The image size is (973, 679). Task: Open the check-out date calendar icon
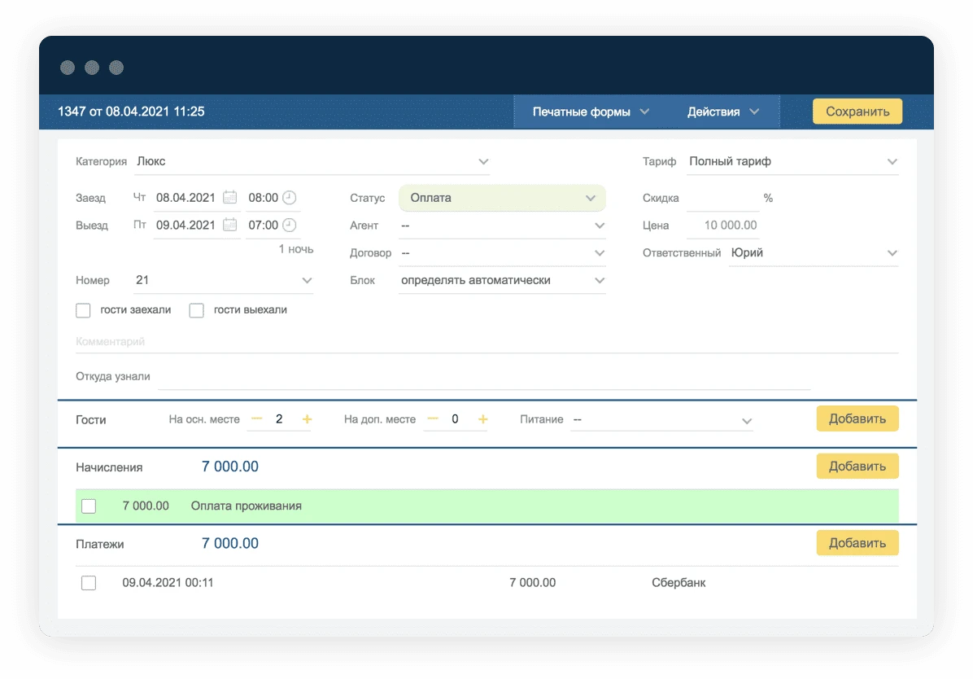pyautogui.click(x=230, y=225)
